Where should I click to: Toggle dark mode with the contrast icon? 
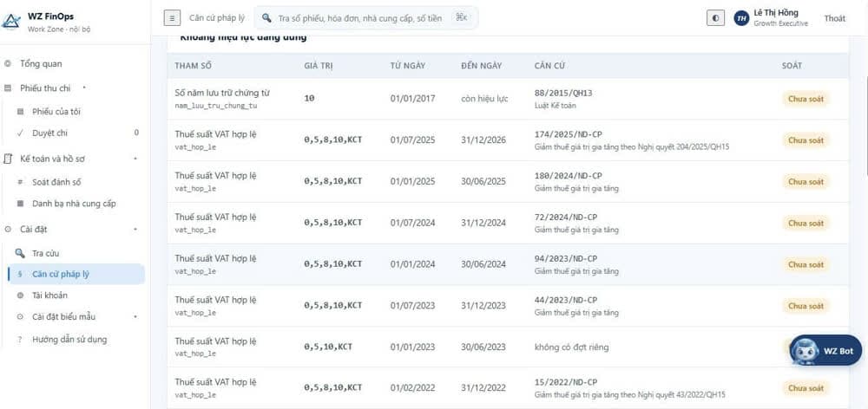716,18
